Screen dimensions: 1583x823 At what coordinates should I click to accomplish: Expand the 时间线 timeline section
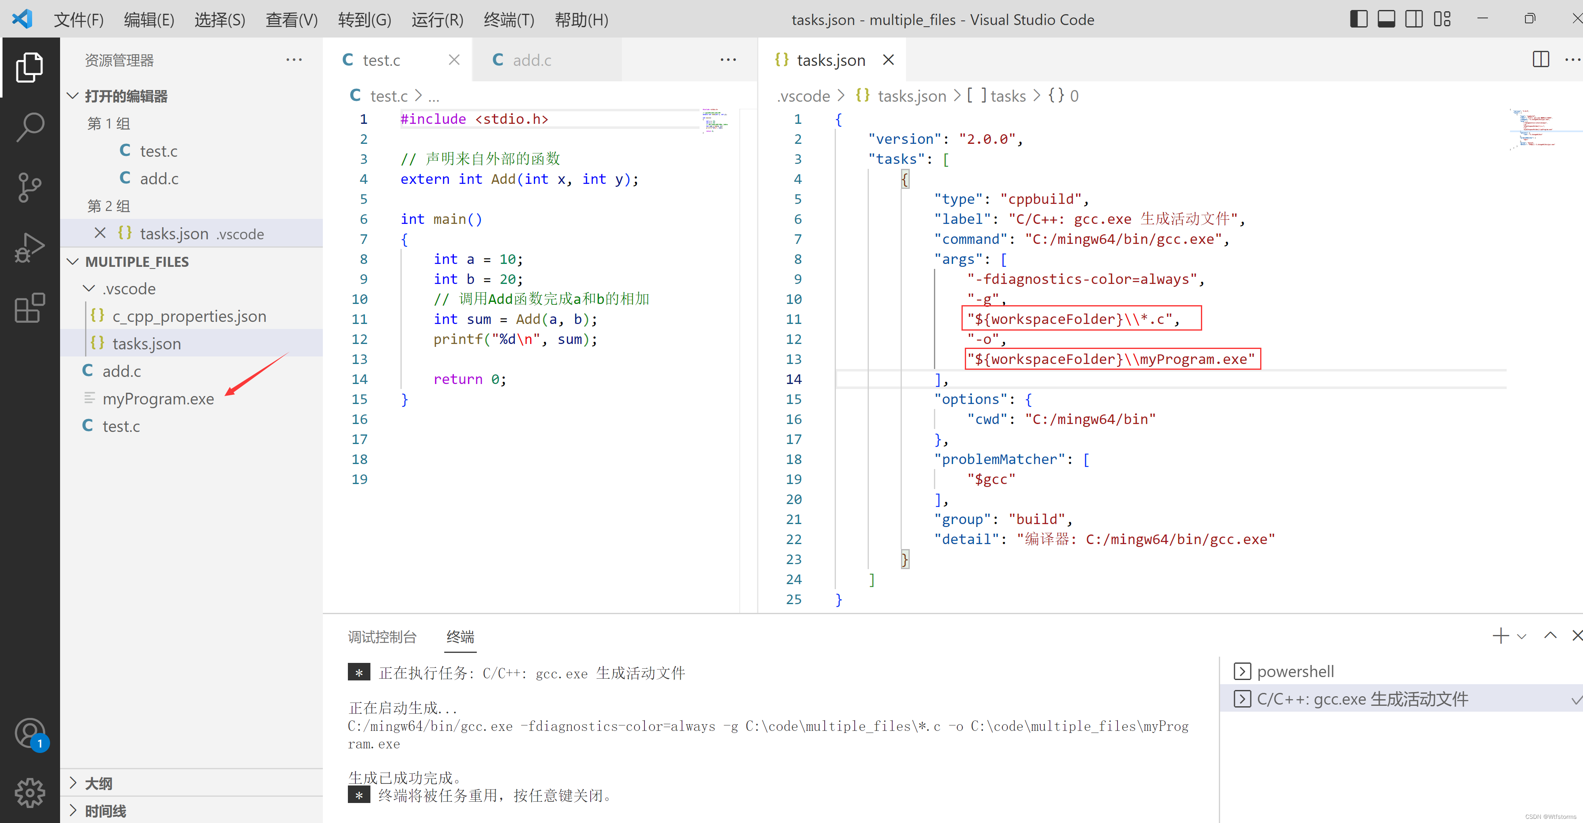(192, 811)
